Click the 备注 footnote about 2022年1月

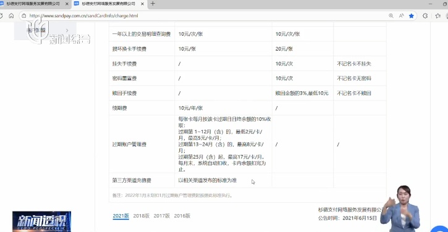pos(173,196)
